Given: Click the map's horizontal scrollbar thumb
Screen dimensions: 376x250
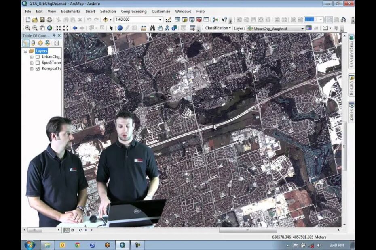Looking at the screenshot, I should [x=248, y=230].
